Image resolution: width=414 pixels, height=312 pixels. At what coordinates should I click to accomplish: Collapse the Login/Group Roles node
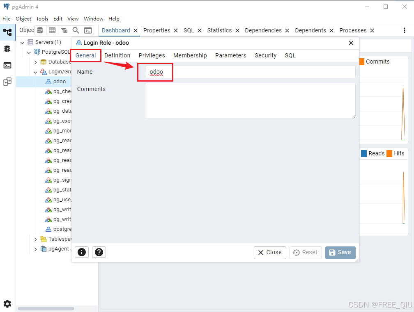coord(36,72)
